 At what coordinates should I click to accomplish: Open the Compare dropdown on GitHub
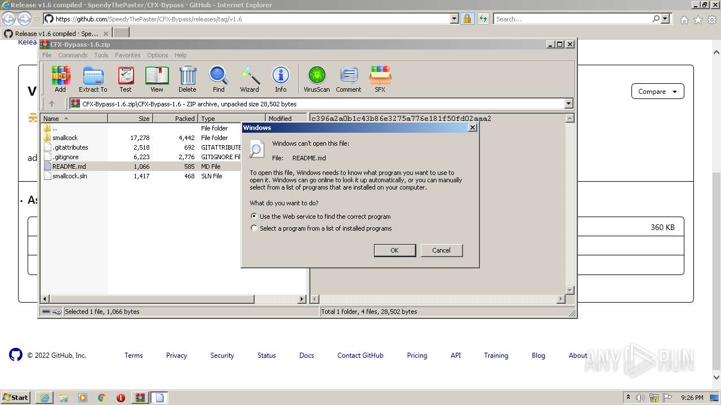(x=657, y=91)
